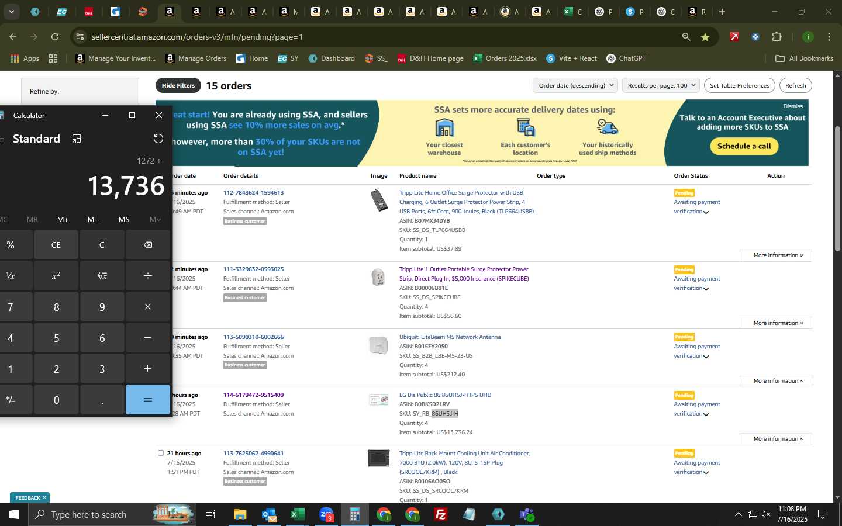The image size is (842, 526).
Task: Open Results per page dropdown
Action: pos(661,85)
